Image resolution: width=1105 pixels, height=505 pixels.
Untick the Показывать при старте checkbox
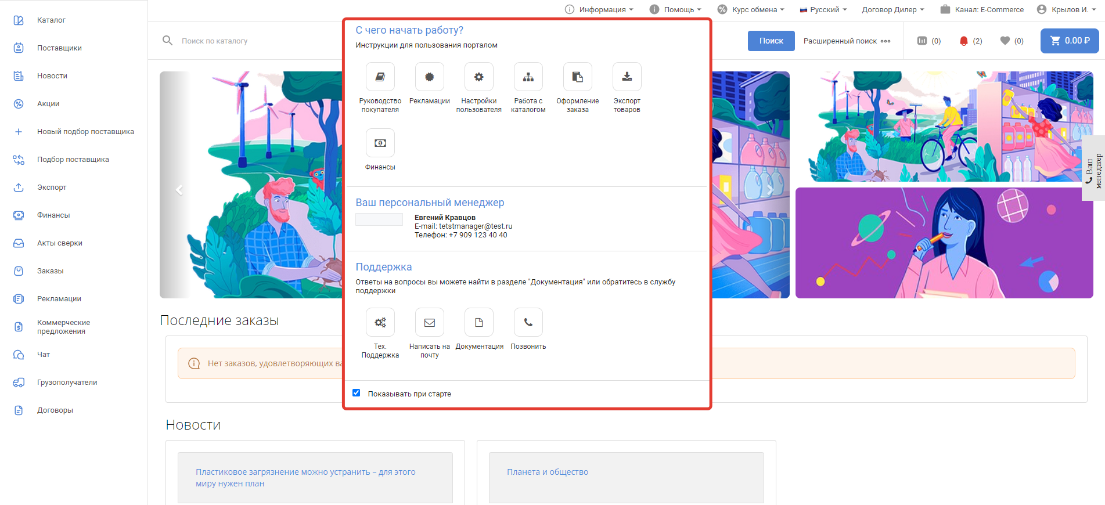(357, 393)
